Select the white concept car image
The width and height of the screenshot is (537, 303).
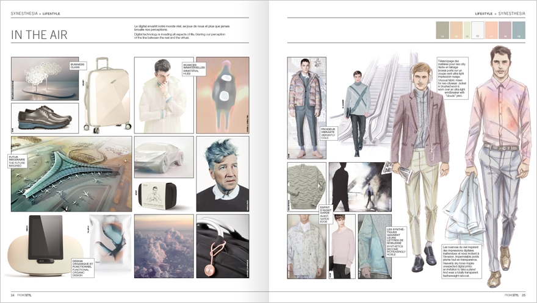point(164,157)
